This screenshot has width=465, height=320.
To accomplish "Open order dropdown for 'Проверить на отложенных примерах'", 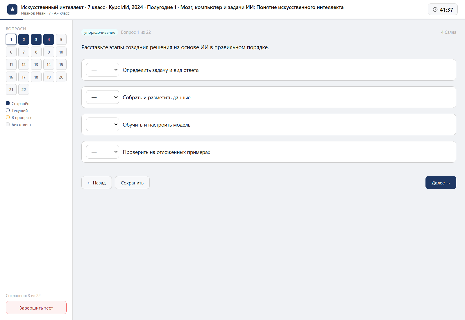I will click(103, 152).
